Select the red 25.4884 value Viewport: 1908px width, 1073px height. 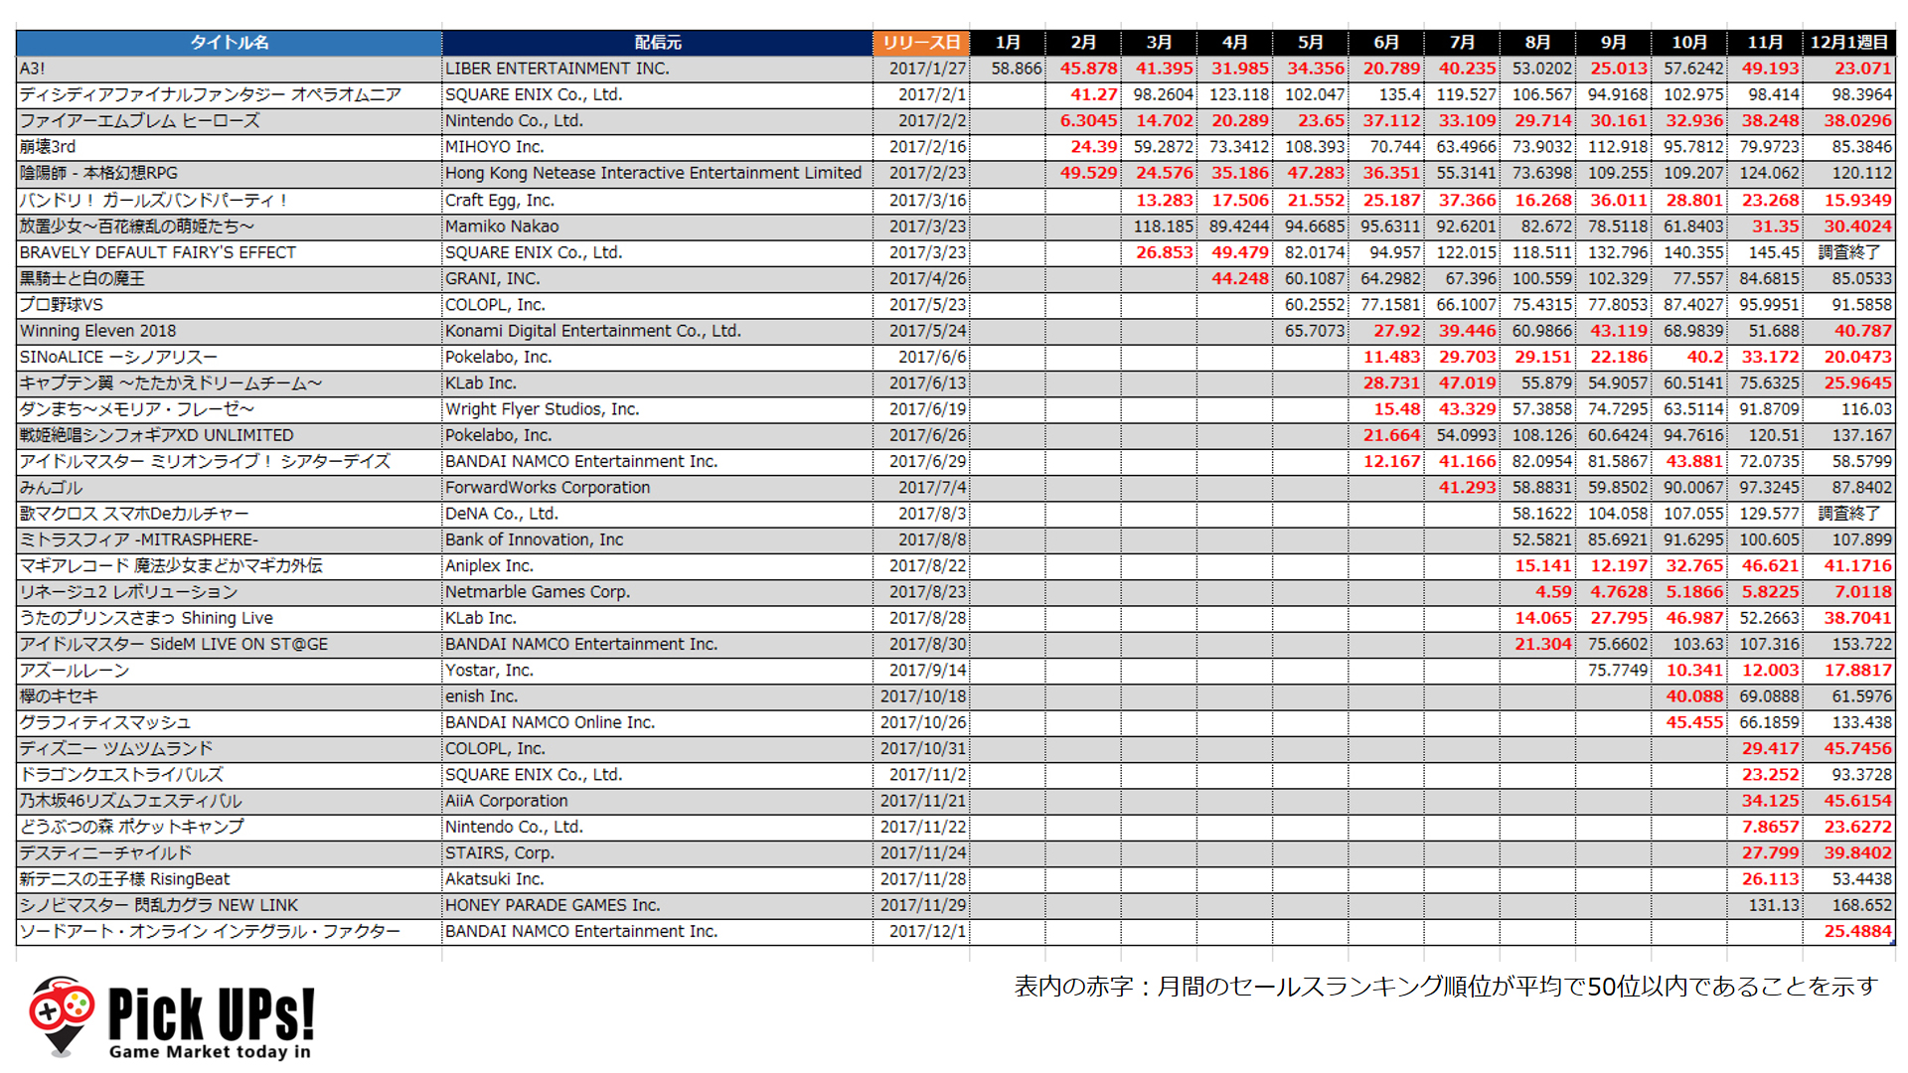(x=1849, y=932)
